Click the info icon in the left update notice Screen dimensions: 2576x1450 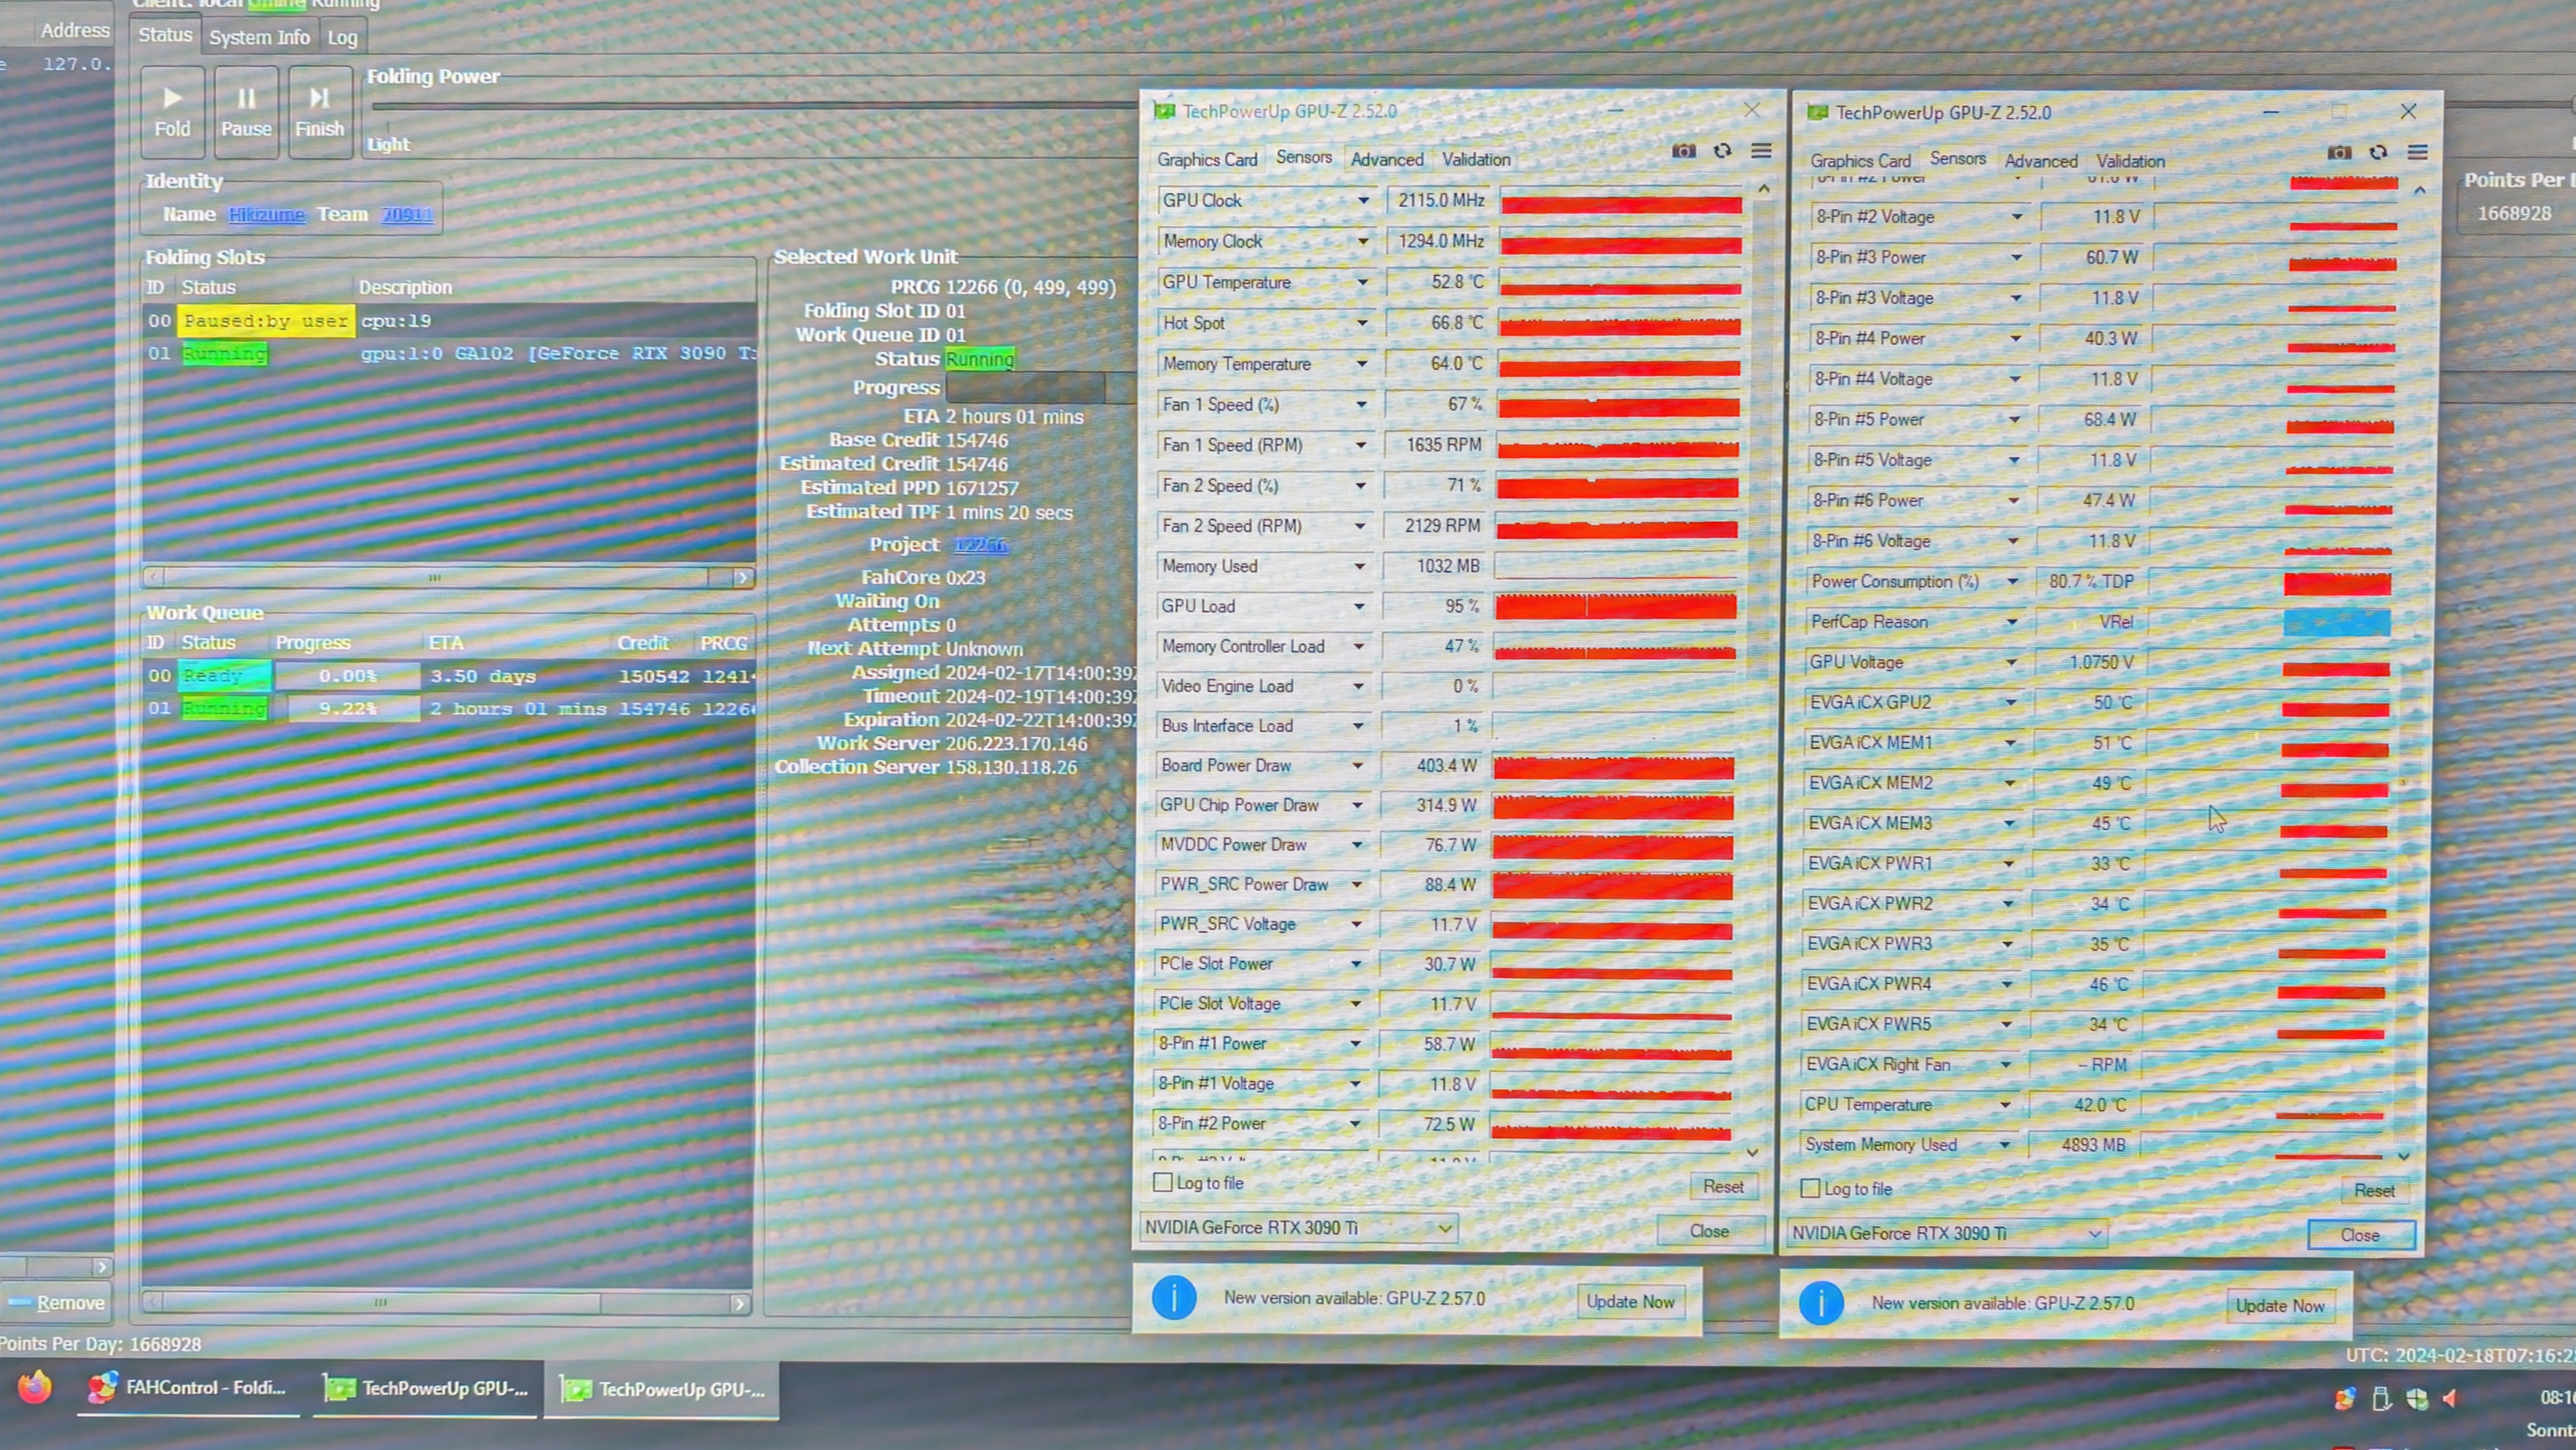[x=1174, y=1298]
